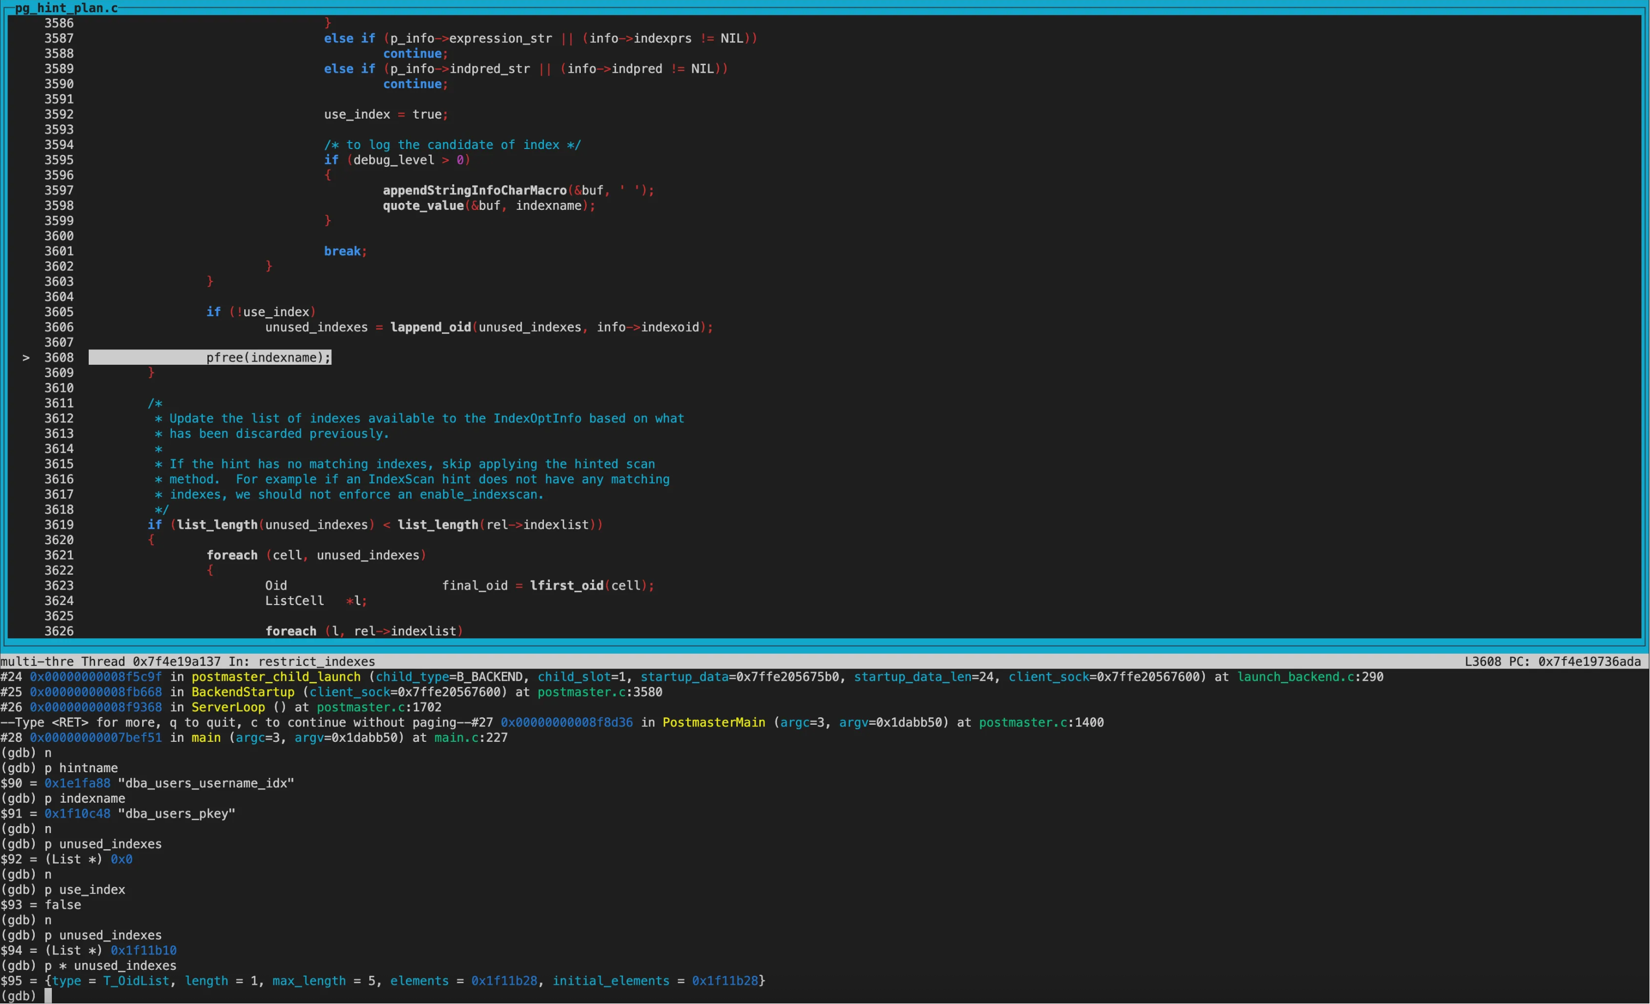The height and width of the screenshot is (1004, 1650).
Task: Click the gdb prompt input cursor
Action: click(x=48, y=996)
